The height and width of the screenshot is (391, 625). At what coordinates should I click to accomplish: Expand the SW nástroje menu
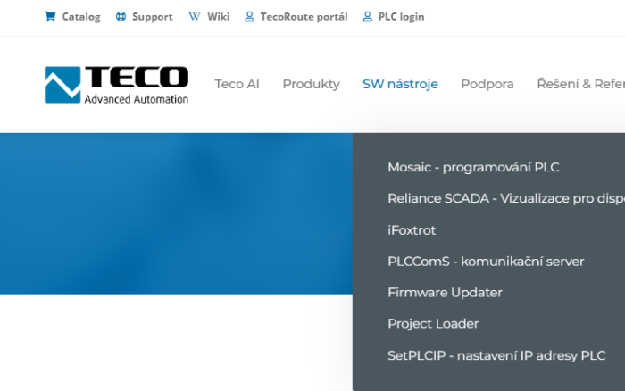pos(400,84)
